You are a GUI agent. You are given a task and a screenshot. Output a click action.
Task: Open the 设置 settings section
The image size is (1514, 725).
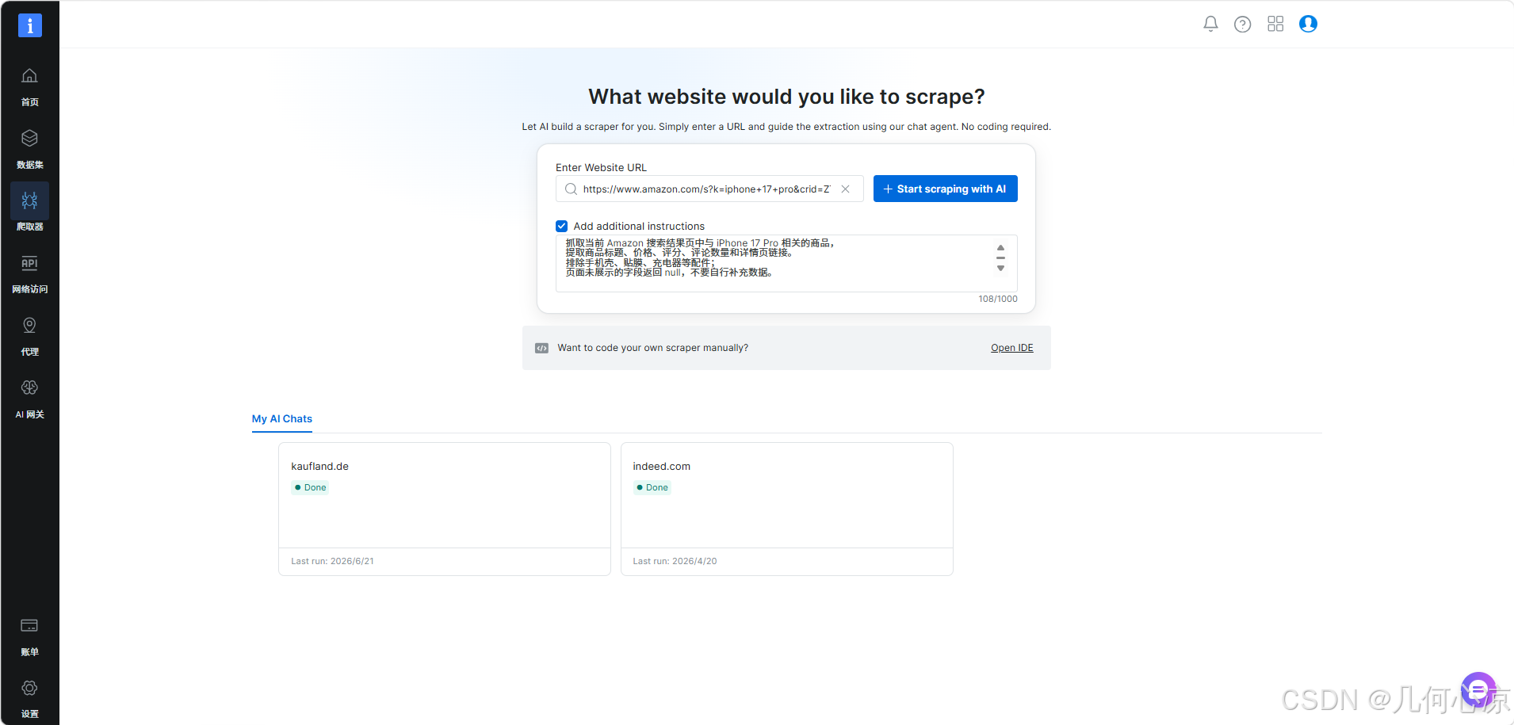[x=29, y=698]
